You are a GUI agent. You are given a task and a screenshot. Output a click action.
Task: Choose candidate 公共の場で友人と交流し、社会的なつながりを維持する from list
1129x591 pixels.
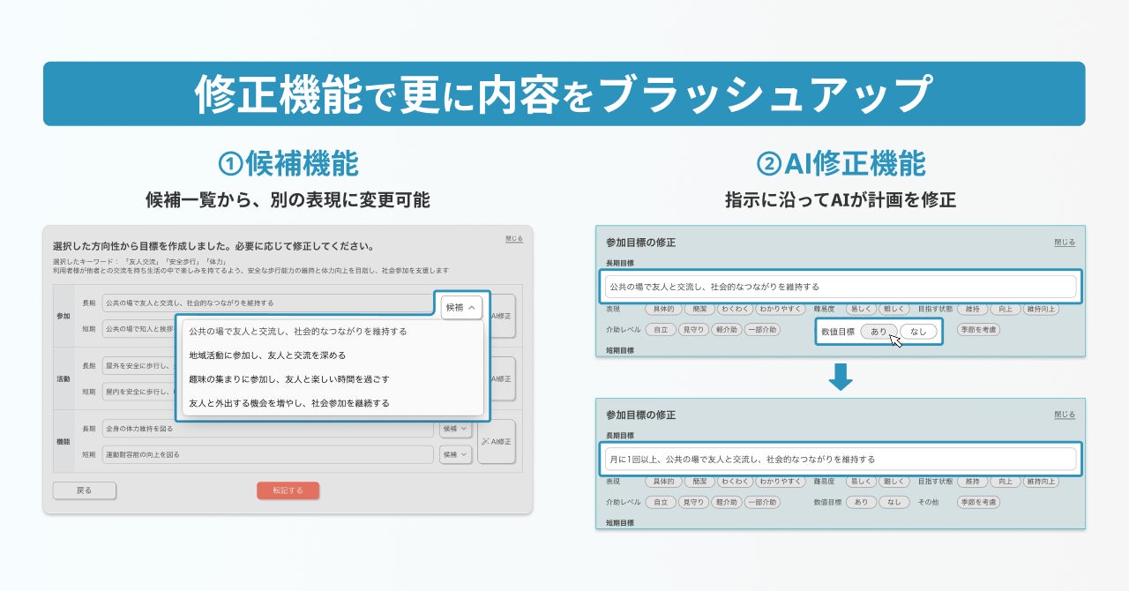pyautogui.click(x=333, y=332)
